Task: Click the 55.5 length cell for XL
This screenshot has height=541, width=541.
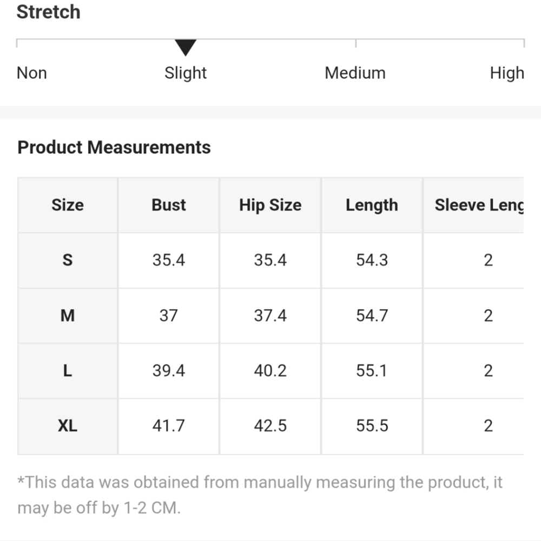Action: click(372, 426)
